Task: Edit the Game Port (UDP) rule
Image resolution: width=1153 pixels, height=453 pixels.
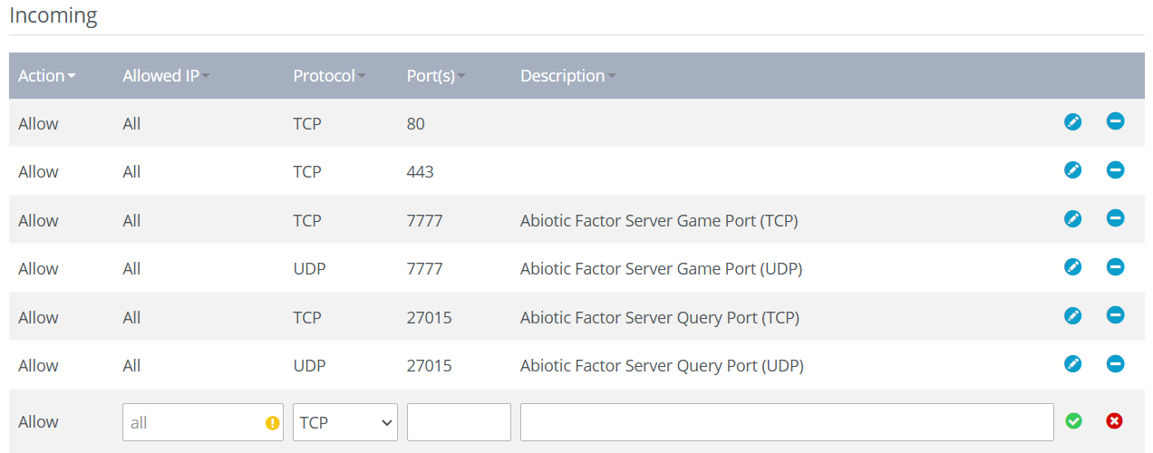Action: tap(1072, 266)
